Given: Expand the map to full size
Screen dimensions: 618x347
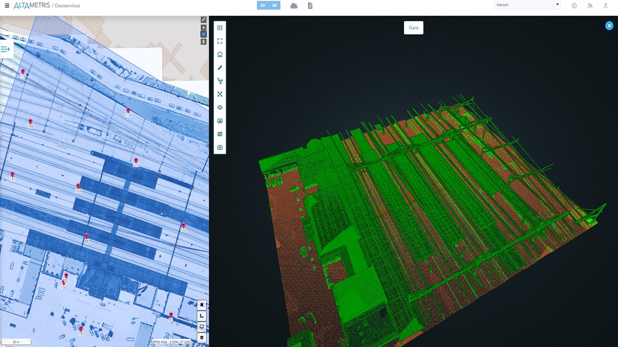Looking at the screenshot, I should pos(204,20).
